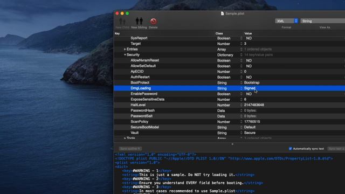The width and height of the screenshot is (345, 194).
Task: Click the '#WARNING - 1' key line
Action: pyautogui.click(x=147, y=171)
